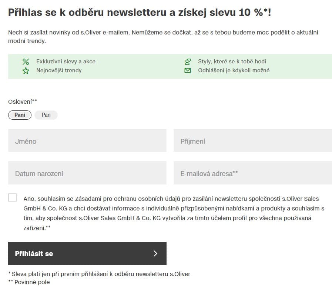Screen dimensions: 332x289
Task: Select the Paní salutation option
Action: pos(20,115)
